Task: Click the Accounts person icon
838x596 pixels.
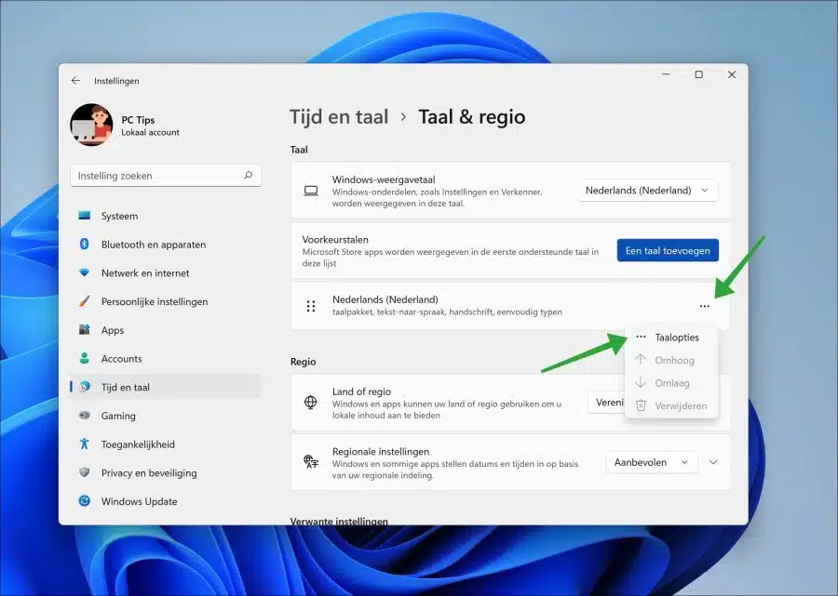Action: [85, 358]
